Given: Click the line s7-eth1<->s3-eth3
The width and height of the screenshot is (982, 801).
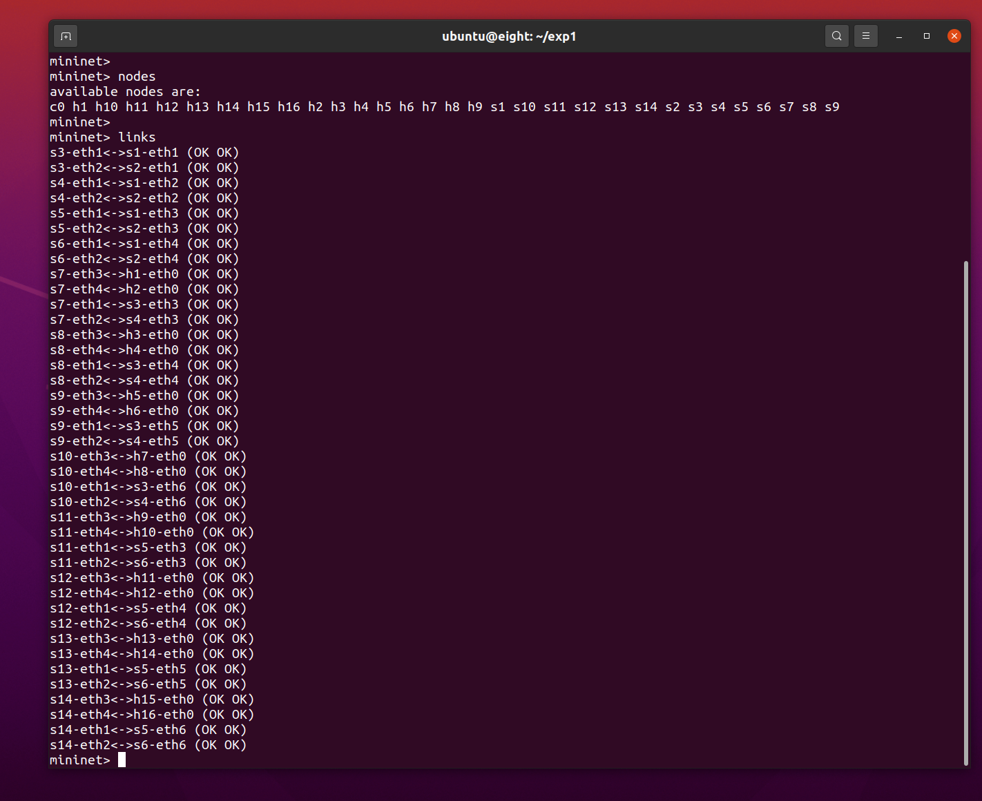Looking at the screenshot, I should 144,305.
